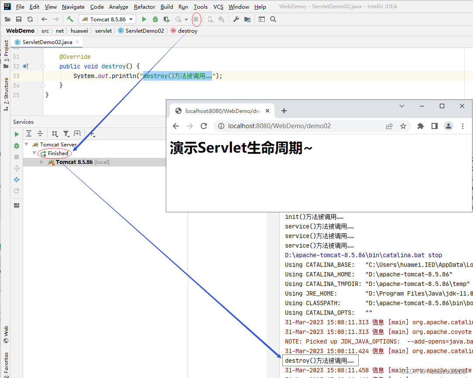Open the Build menu
The width and height of the screenshot is (473, 378).
167,7
